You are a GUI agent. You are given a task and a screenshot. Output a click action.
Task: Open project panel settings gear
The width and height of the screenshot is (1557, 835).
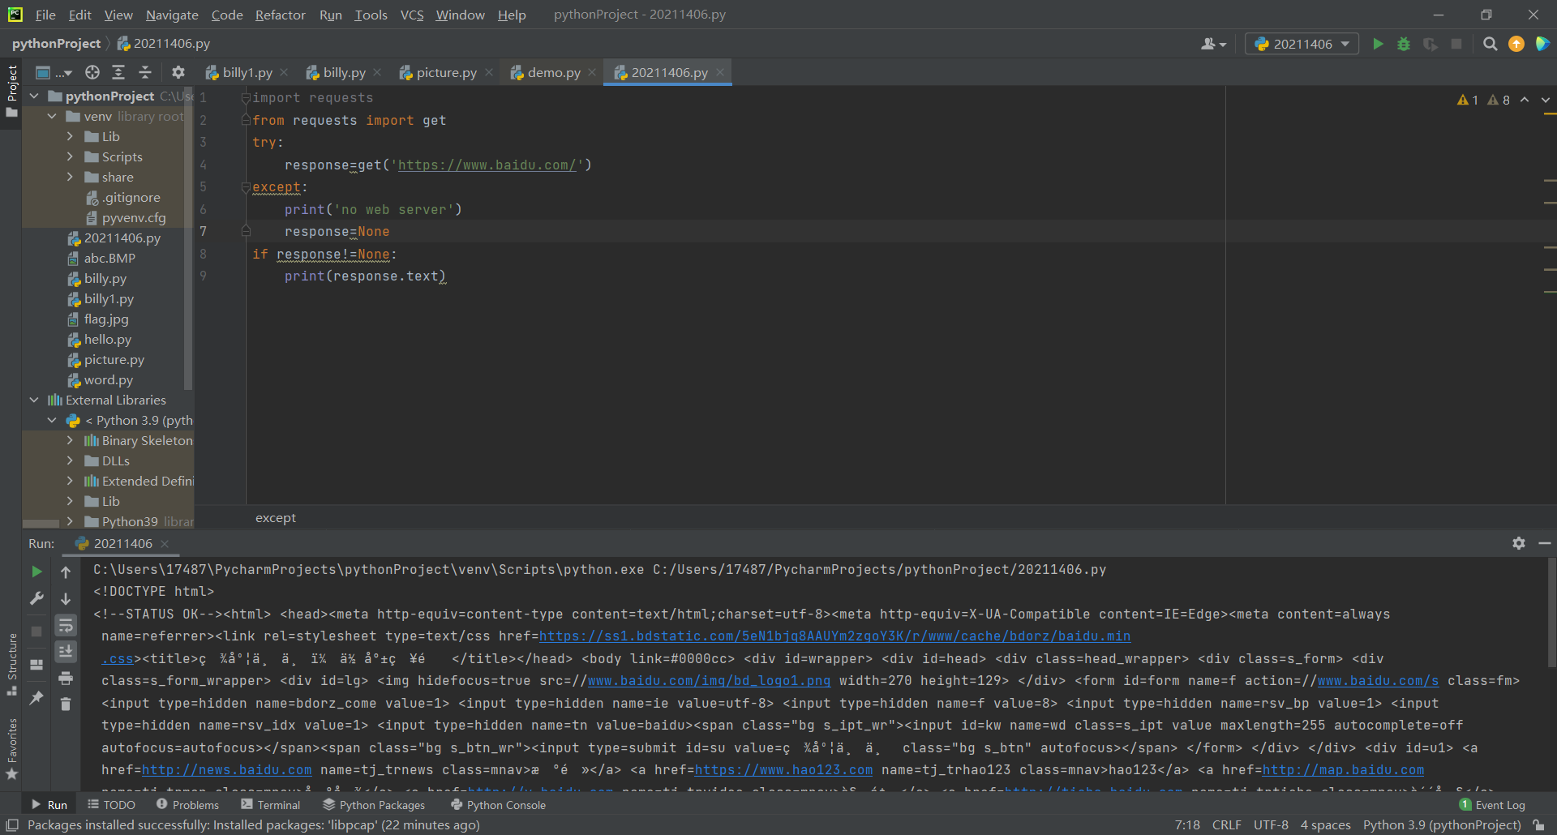tap(178, 72)
